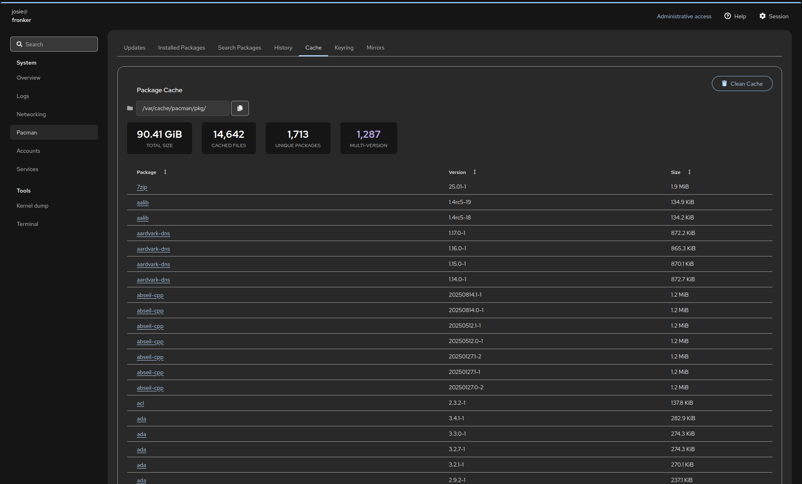
Task: Click Administrative access link
Action: point(684,16)
